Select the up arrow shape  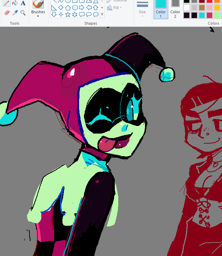click(x=96, y=8)
